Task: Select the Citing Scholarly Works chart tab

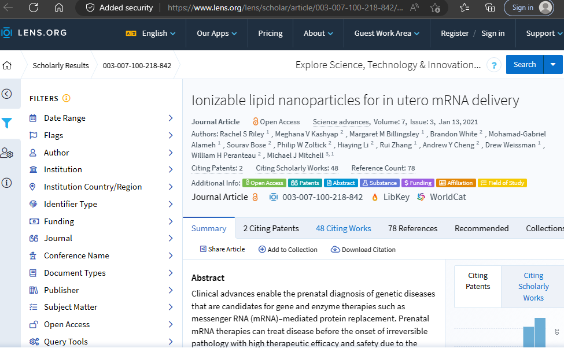Action: (x=533, y=287)
